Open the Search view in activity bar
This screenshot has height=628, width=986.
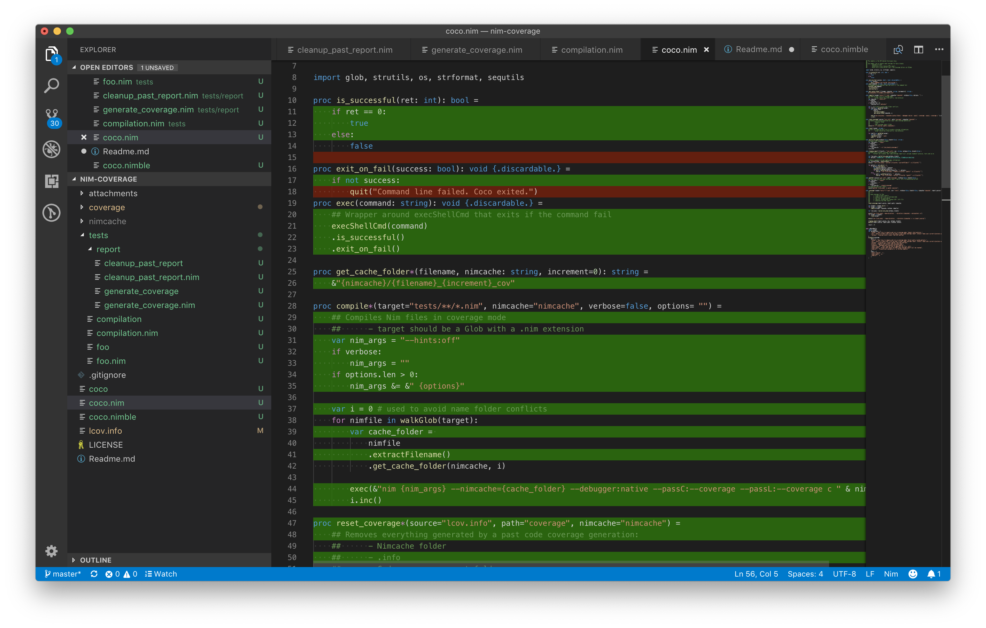click(x=51, y=85)
